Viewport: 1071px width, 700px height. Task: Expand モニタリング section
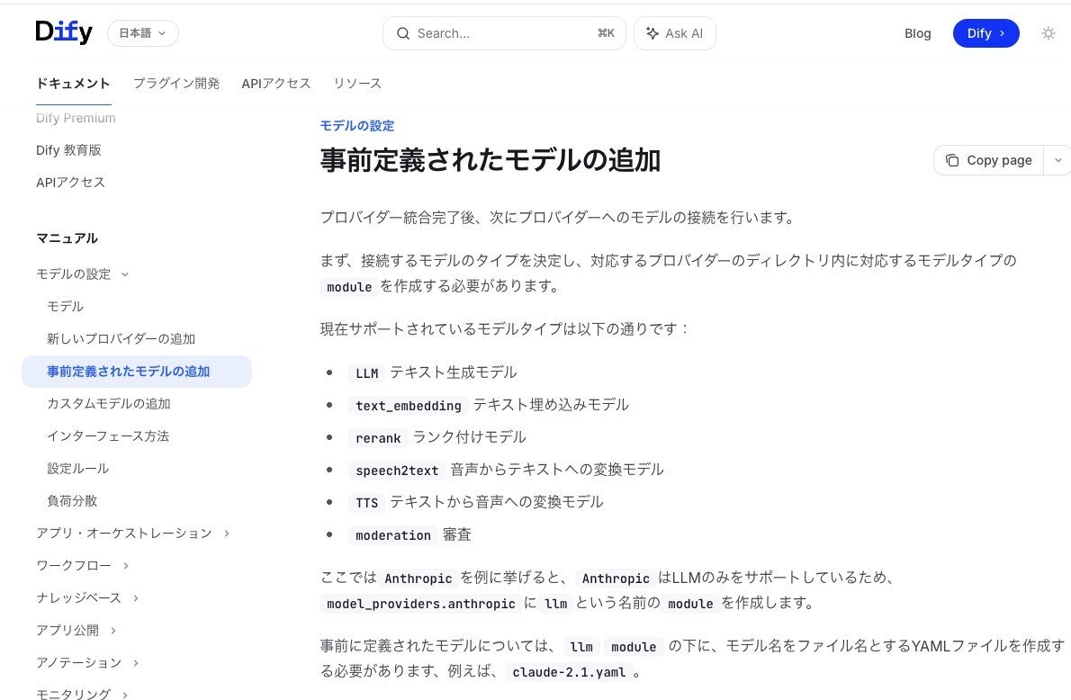click(x=82, y=694)
